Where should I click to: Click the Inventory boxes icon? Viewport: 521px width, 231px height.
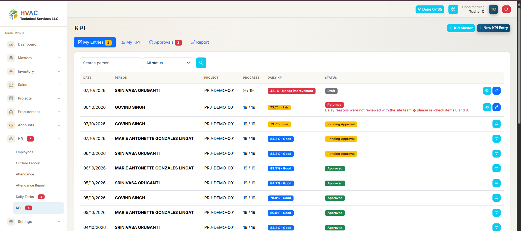coord(11,72)
